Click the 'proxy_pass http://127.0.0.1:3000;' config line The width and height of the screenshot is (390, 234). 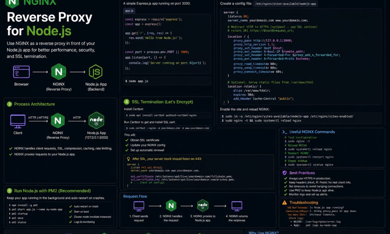[263, 41]
